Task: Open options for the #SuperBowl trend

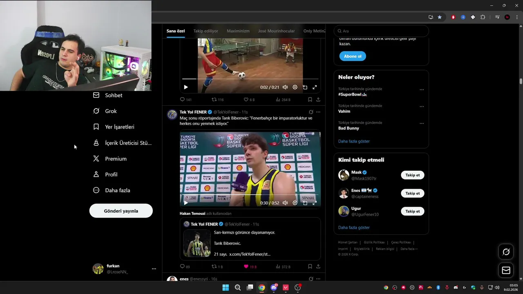Action: [422, 90]
